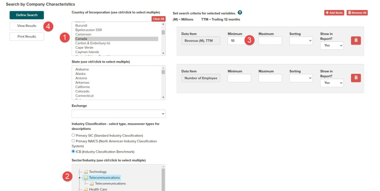380x191 pixels.
Task: Select the ICB classification radio button
Action: (x=73, y=152)
